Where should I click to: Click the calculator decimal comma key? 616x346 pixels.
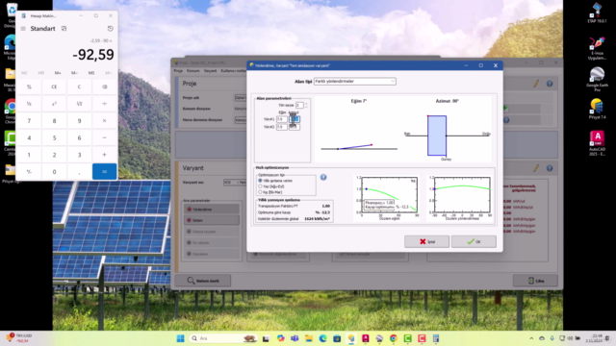(x=79, y=171)
